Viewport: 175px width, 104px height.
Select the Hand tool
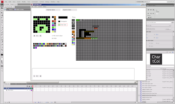2,47
